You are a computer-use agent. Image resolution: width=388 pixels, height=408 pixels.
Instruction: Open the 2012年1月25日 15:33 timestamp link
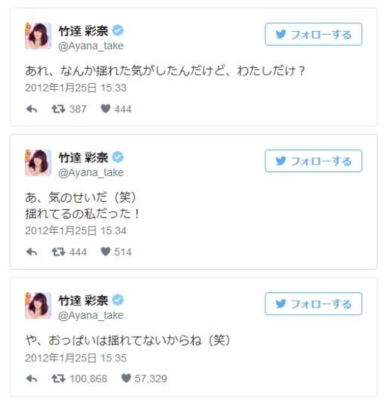pyautogui.click(x=76, y=88)
